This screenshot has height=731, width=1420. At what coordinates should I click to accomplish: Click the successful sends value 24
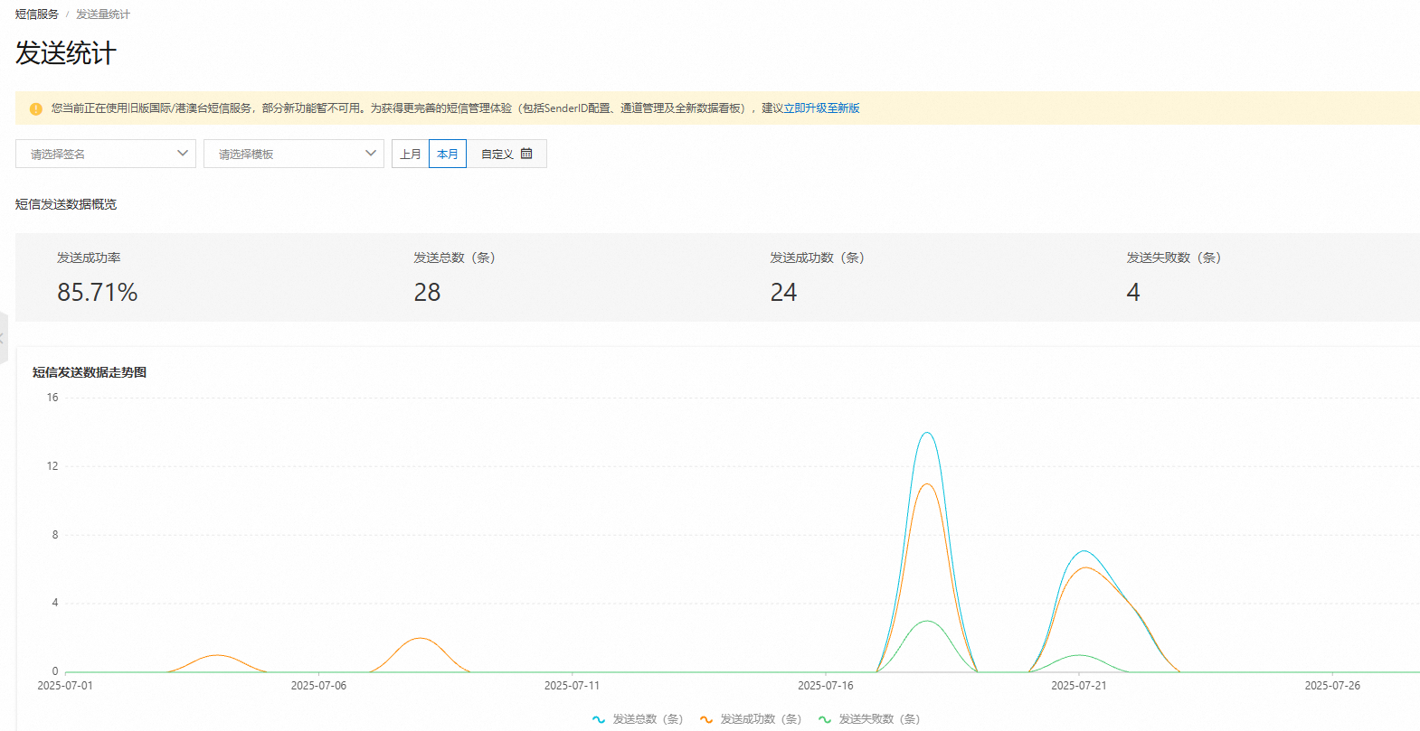783,293
